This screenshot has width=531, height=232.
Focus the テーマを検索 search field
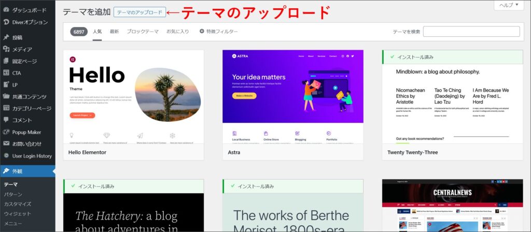[x=471, y=32]
